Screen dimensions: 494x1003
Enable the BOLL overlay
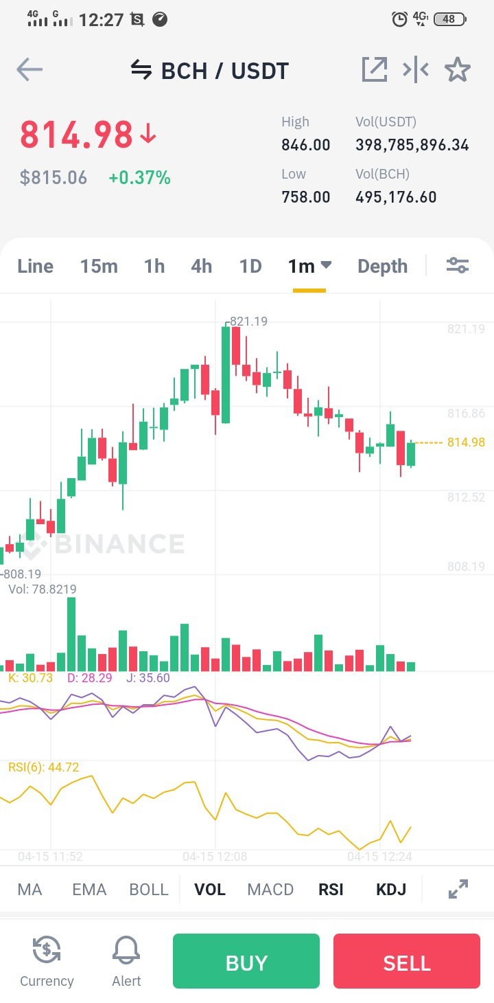tap(149, 890)
